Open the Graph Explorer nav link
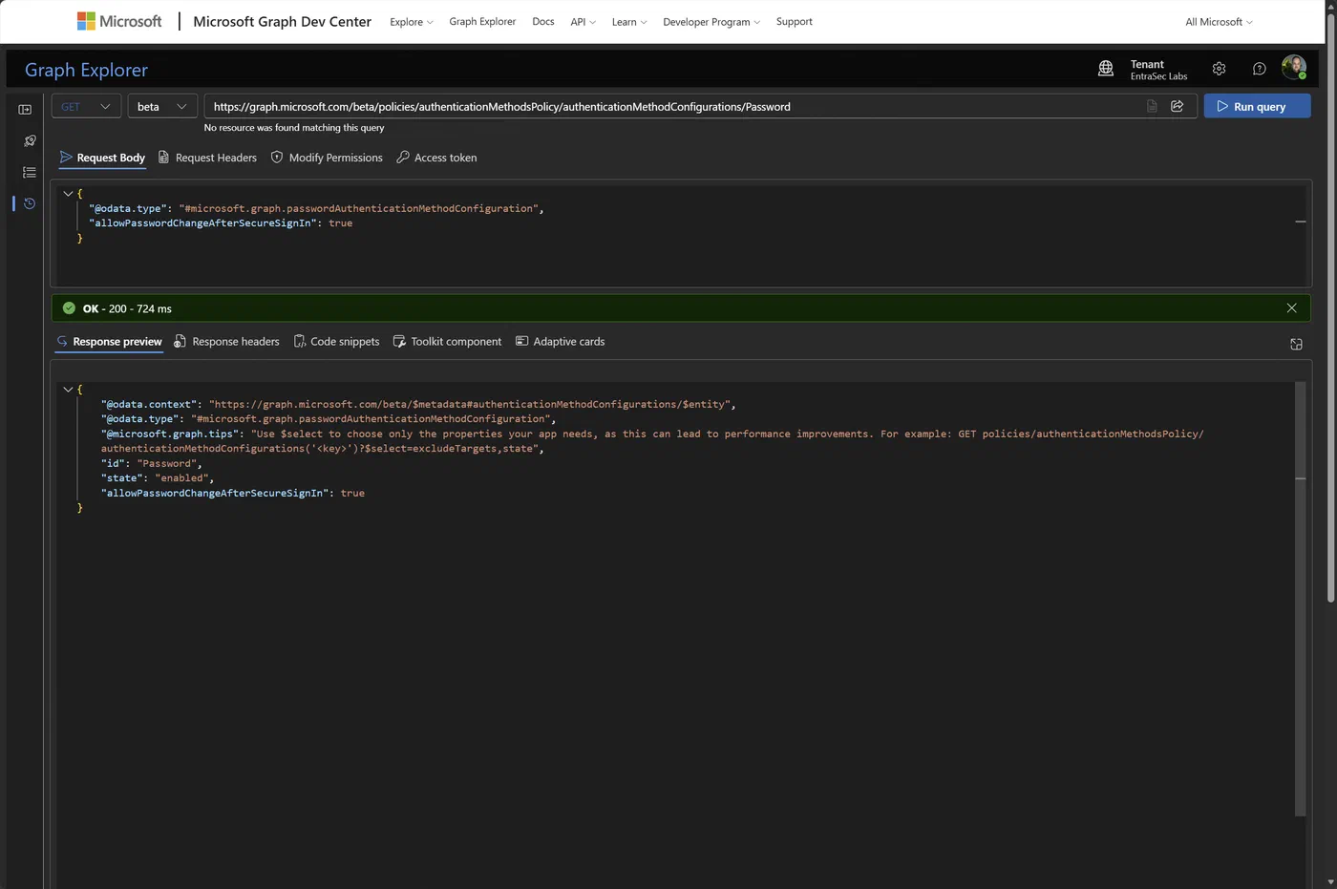The height and width of the screenshot is (889, 1337). tap(482, 22)
